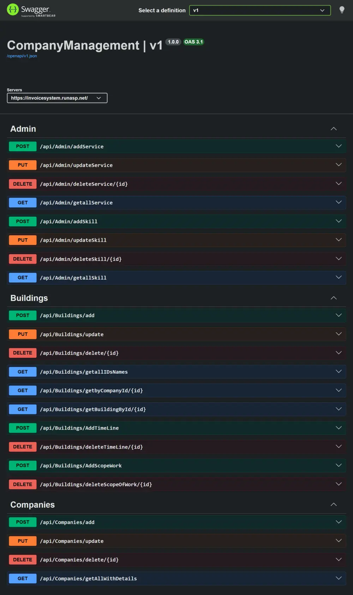This screenshot has height=595, width=353.
Task: Expand arrow for /api/Admin/getallSkill
Action: coord(339,277)
